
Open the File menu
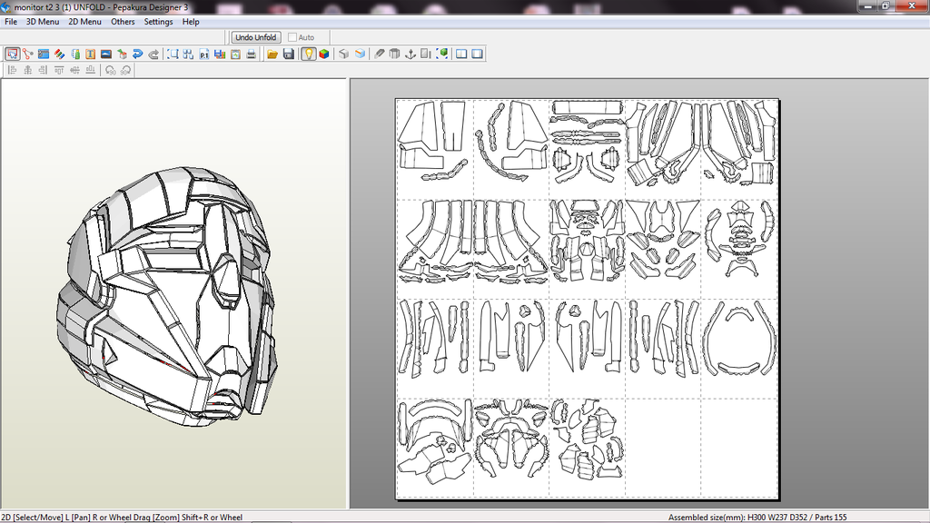click(x=11, y=22)
